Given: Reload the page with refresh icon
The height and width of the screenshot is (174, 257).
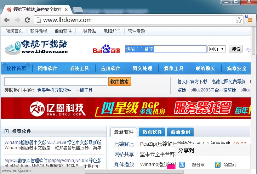Looking at the screenshot, I should tap(27, 20).
